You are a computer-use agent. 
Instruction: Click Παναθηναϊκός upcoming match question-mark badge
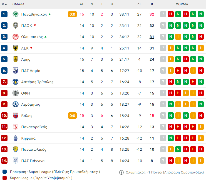click(163, 14)
